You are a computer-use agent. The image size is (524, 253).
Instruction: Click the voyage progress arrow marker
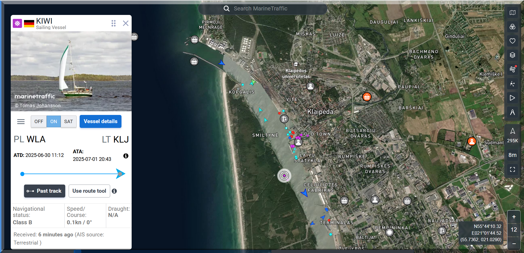click(120, 174)
